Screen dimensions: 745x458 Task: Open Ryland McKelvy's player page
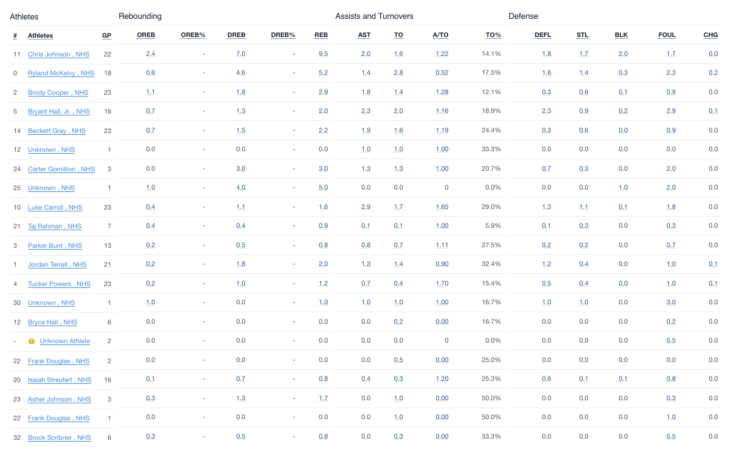point(61,73)
